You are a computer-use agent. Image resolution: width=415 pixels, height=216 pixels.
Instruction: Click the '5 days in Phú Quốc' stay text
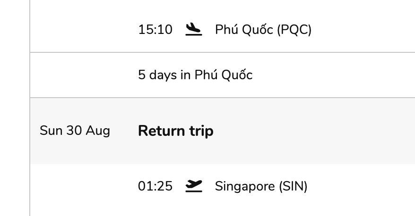195,75
